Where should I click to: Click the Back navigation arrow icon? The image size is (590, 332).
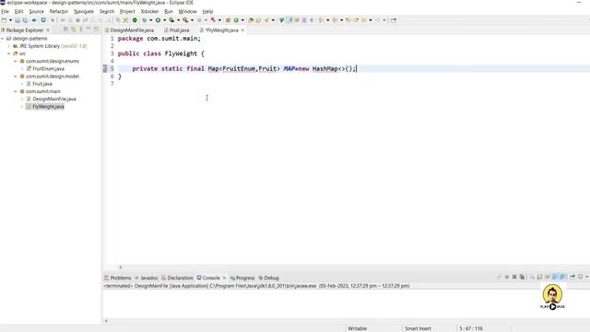(363, 20)
